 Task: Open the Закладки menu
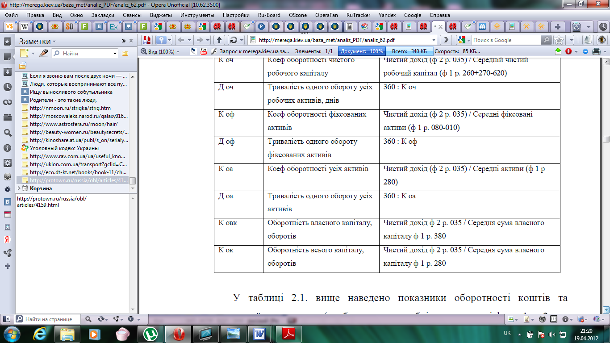coord(103,15)
